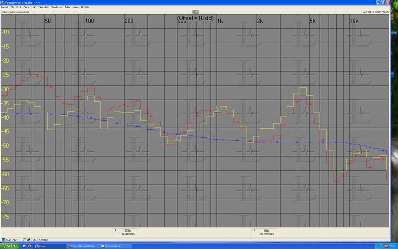Click the probe icon beside Ch1 level

click(x=29, y=240)
